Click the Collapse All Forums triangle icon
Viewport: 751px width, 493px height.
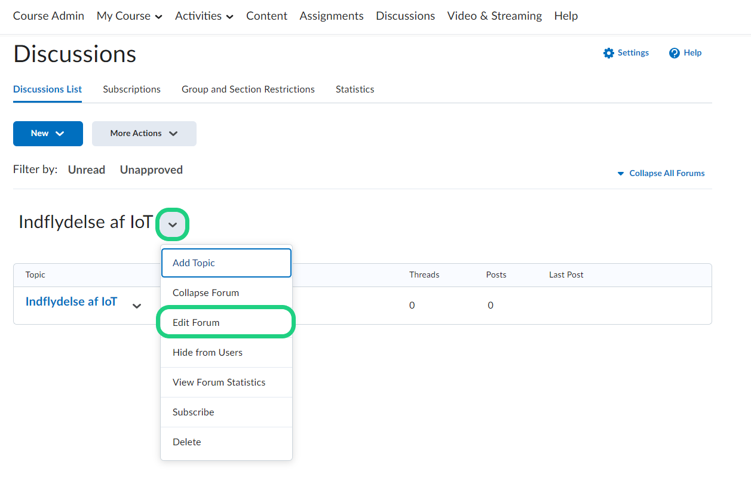(620, 174)
